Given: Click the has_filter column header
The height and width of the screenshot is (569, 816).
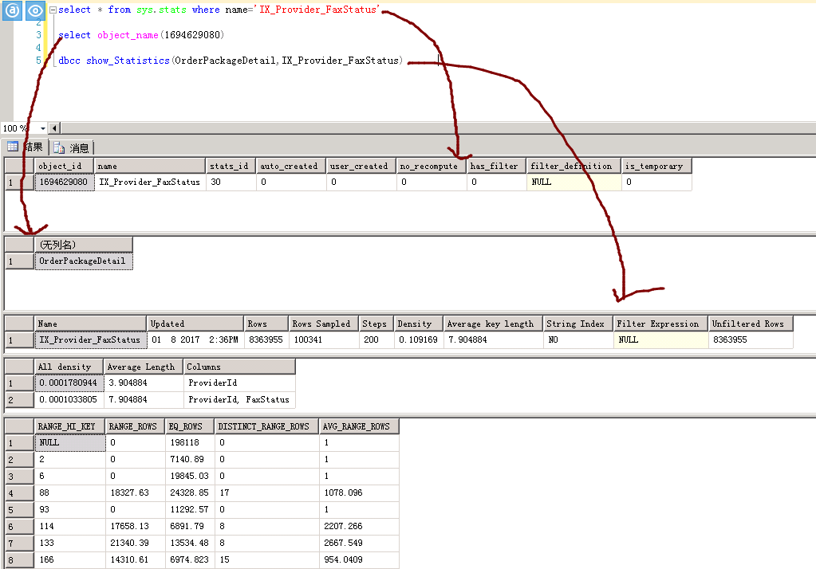Looking at the screenshot, I should [x=496, y=166].
